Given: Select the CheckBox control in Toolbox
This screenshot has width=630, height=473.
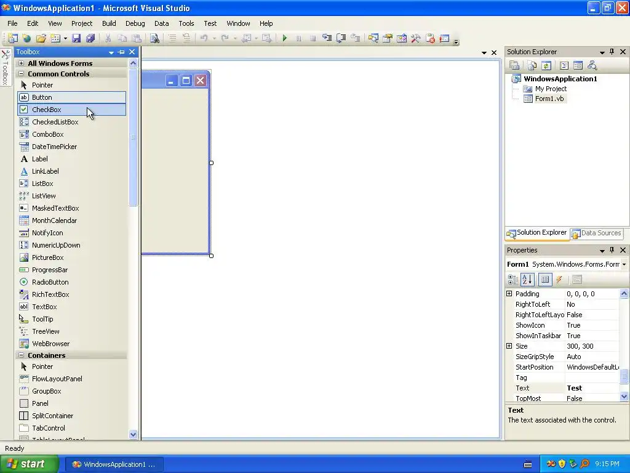Looking at the screenshot, I should (x=71, y=110).
